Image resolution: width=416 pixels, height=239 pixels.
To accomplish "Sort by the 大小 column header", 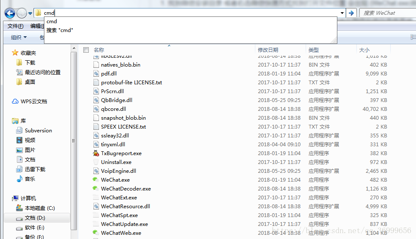I will 364,50.
